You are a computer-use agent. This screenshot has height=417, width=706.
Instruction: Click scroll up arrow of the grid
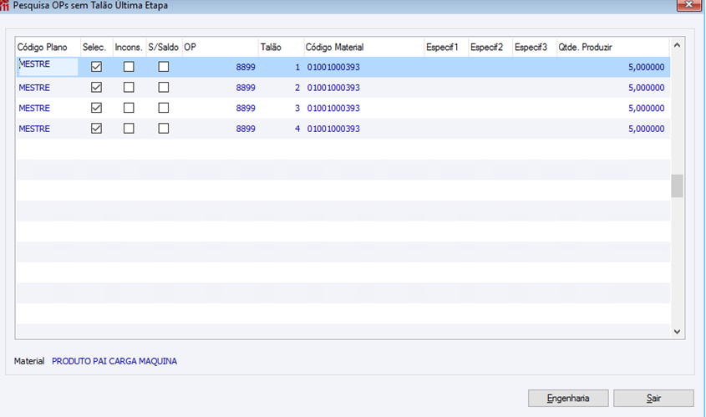point(677,45)
